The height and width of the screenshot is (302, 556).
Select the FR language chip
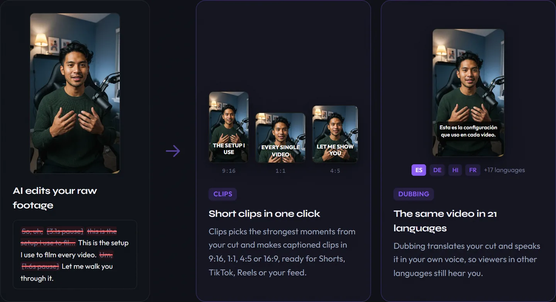pos(473,170)
